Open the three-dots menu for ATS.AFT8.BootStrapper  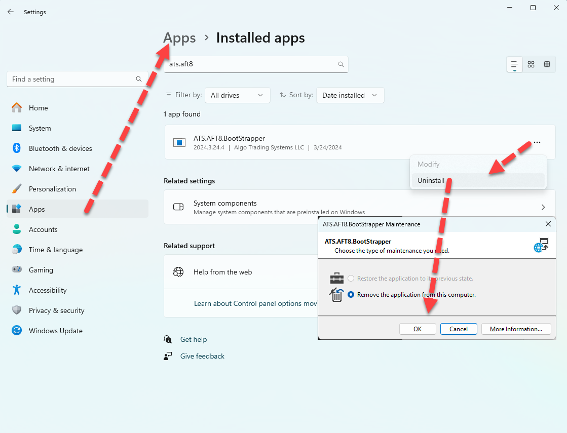tap(537, 142)
